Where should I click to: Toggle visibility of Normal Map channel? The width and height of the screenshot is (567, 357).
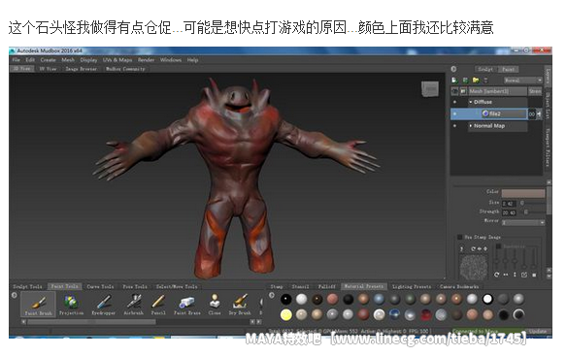454,126
